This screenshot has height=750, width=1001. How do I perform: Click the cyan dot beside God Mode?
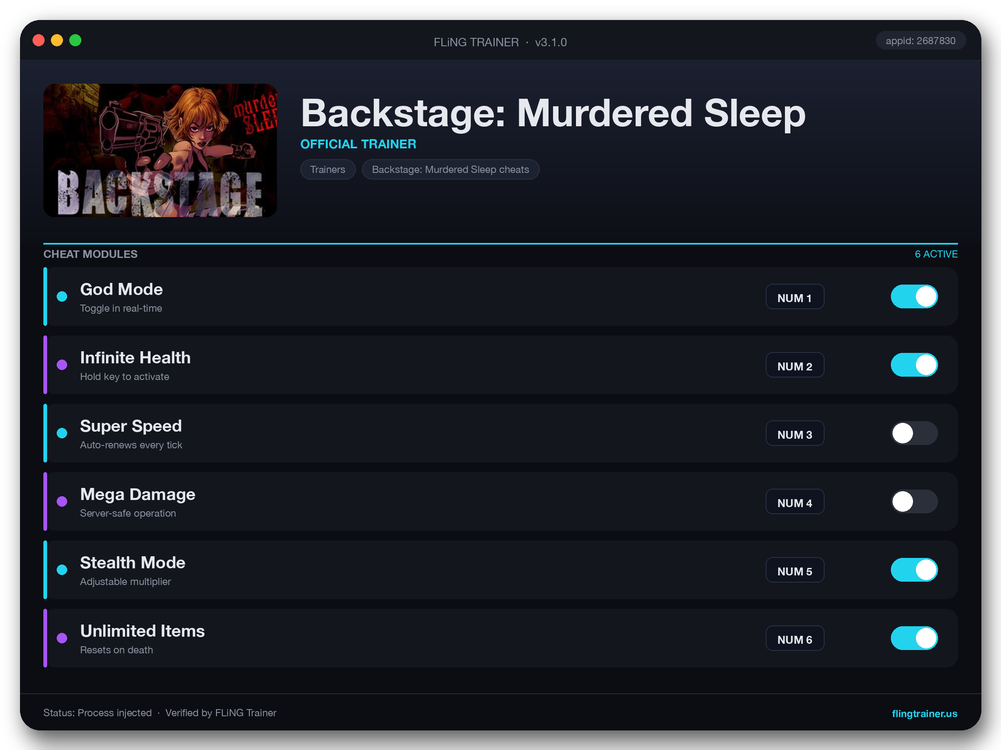pyautogui.click(x=62, y=297)
